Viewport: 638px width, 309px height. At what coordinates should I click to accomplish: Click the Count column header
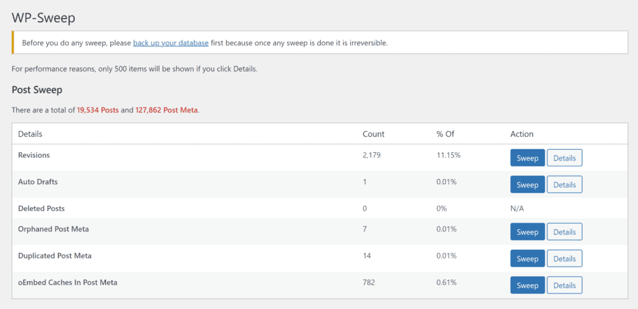point(373,134)
